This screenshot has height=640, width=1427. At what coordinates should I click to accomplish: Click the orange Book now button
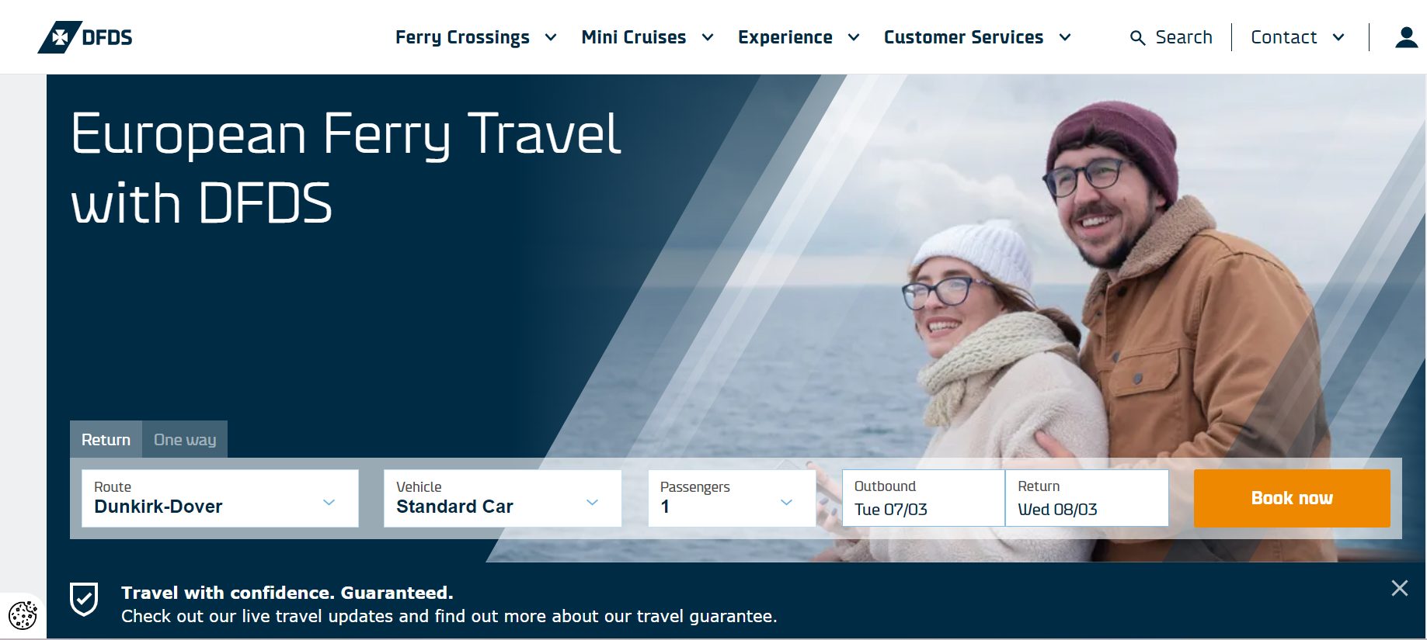tap(1292, 498)
